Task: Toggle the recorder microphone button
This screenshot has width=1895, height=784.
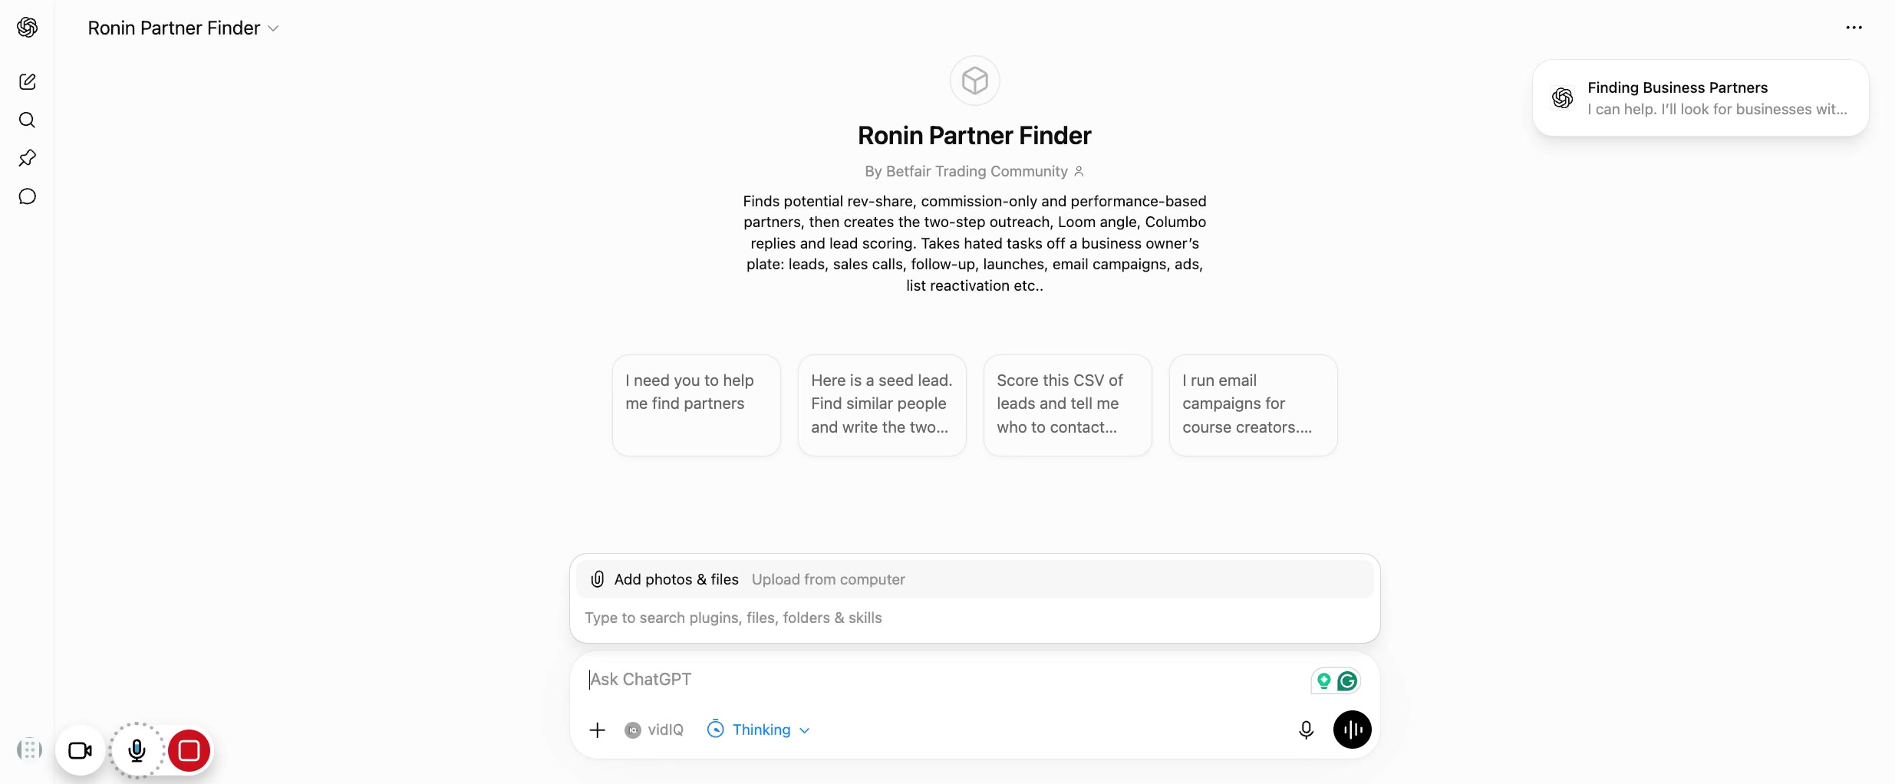Action: [137, 750]
